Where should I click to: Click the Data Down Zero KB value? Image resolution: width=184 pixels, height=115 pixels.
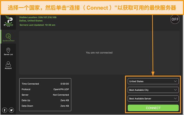(x=65, y=106)
